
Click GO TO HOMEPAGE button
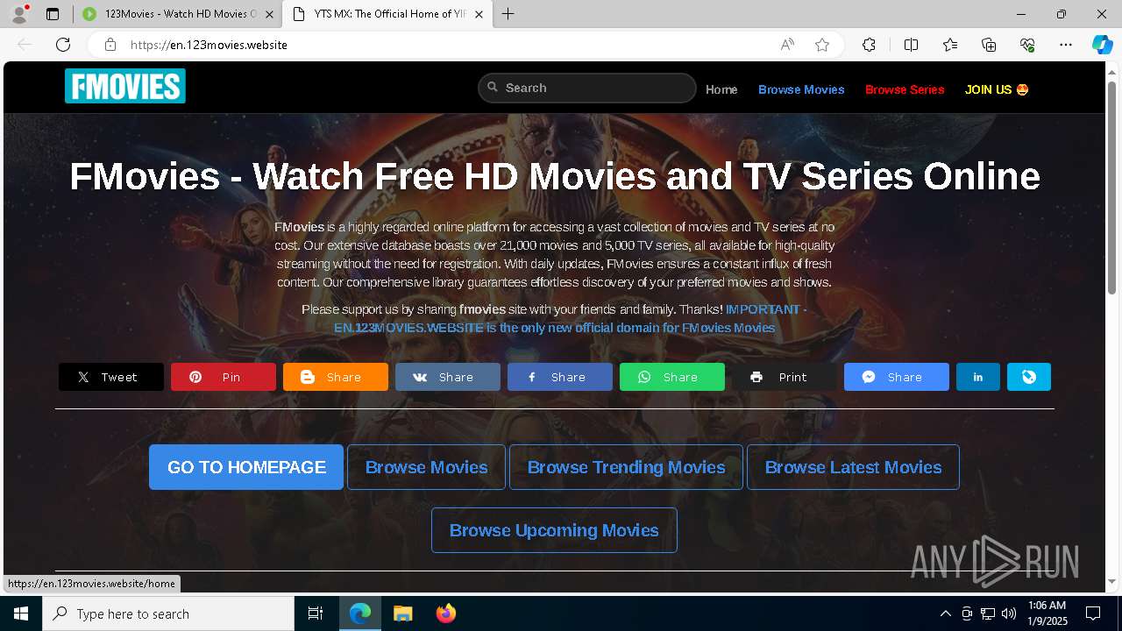[246, 467]
